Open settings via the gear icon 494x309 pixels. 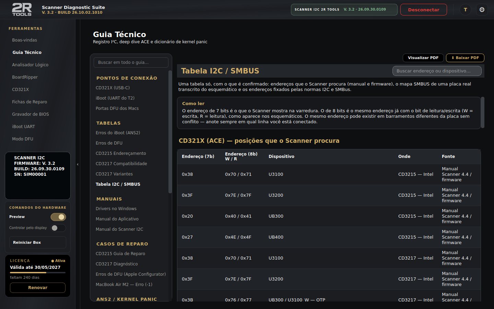[x=482, y=10]
